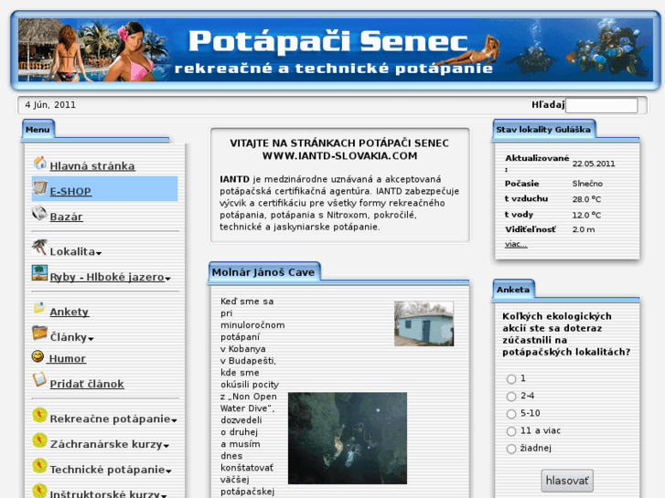
Task: Open the underwater cave diver photo
Action: 348,439
